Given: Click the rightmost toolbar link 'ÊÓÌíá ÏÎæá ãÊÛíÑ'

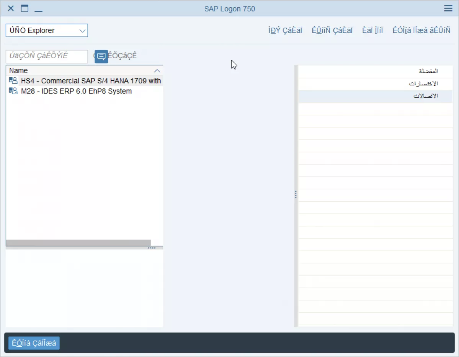Looking at the screenshot, I should [421, 30].
